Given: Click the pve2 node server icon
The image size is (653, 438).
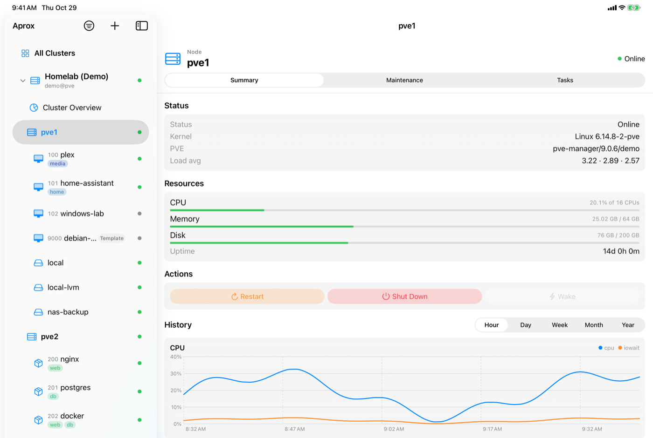Looking at the screenshot, I should 32,337.
